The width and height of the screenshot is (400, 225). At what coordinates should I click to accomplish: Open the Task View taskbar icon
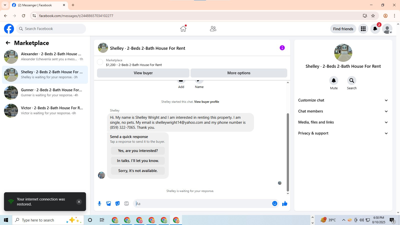pos(102,220)
